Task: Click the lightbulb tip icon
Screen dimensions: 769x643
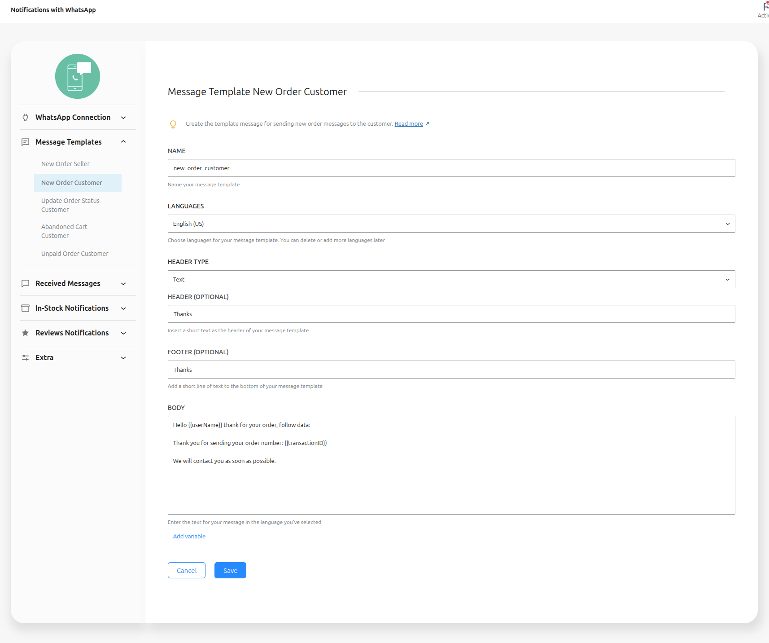Action: click(x=173, y=124)
